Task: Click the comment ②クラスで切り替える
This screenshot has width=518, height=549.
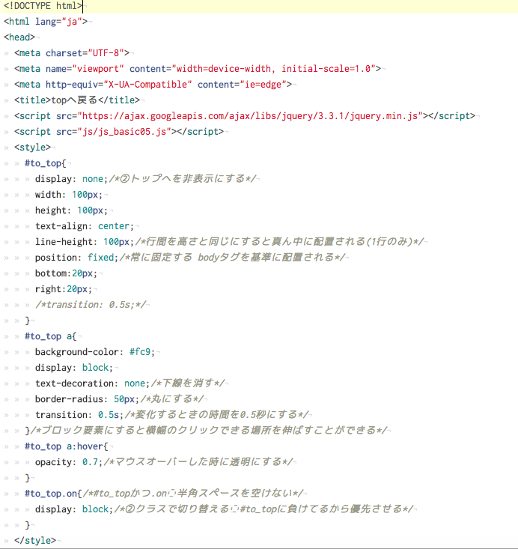Action: 264,510
